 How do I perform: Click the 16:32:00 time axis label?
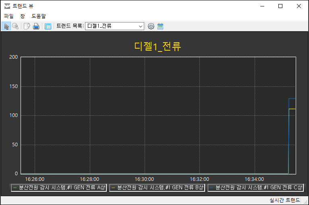tap(199, 179)
